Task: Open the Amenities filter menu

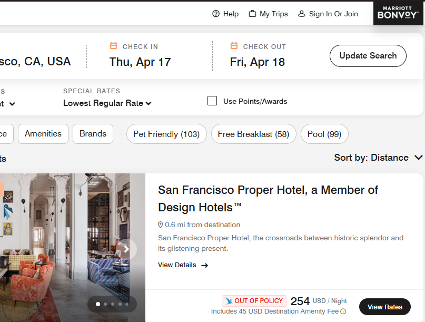Action: tap(43, 134)
